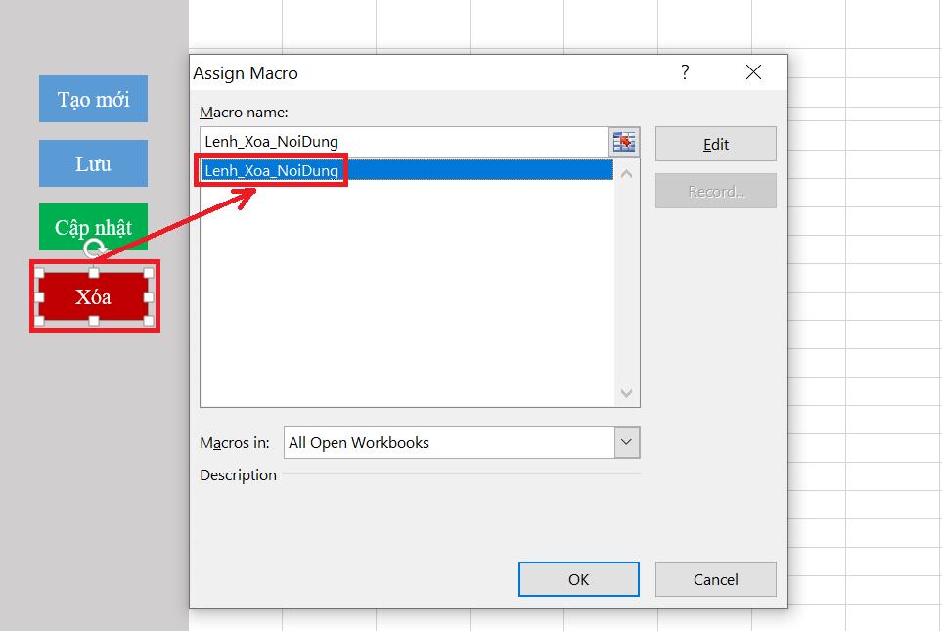Image resolution: width=942 pixels, height=631 pixels.
Task: Dismiss the dialog with Cancel
Action: (x=715, y=579)
